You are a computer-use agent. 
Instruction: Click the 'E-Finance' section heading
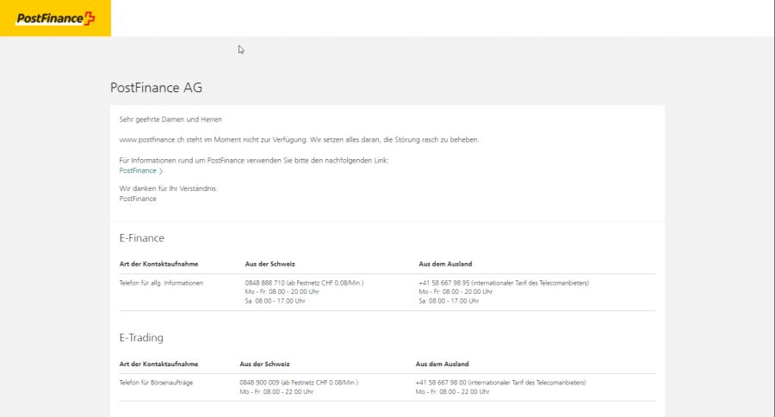pyautogui.click(x=142, y=238)
